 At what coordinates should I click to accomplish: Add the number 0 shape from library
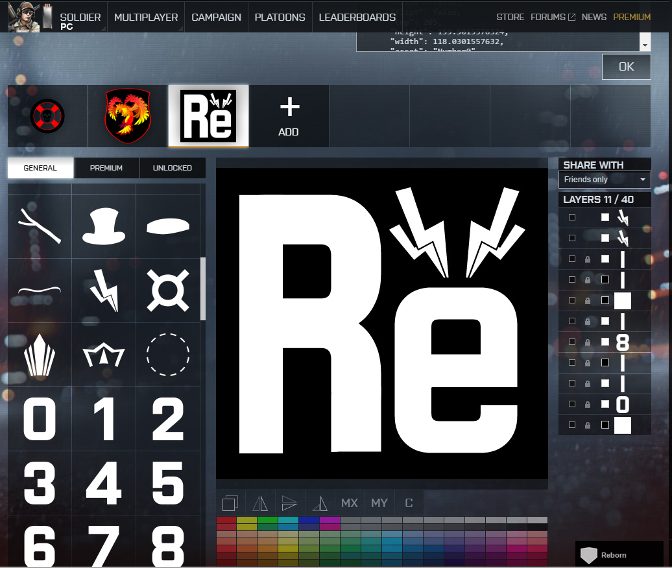click(x=40, y=418)
